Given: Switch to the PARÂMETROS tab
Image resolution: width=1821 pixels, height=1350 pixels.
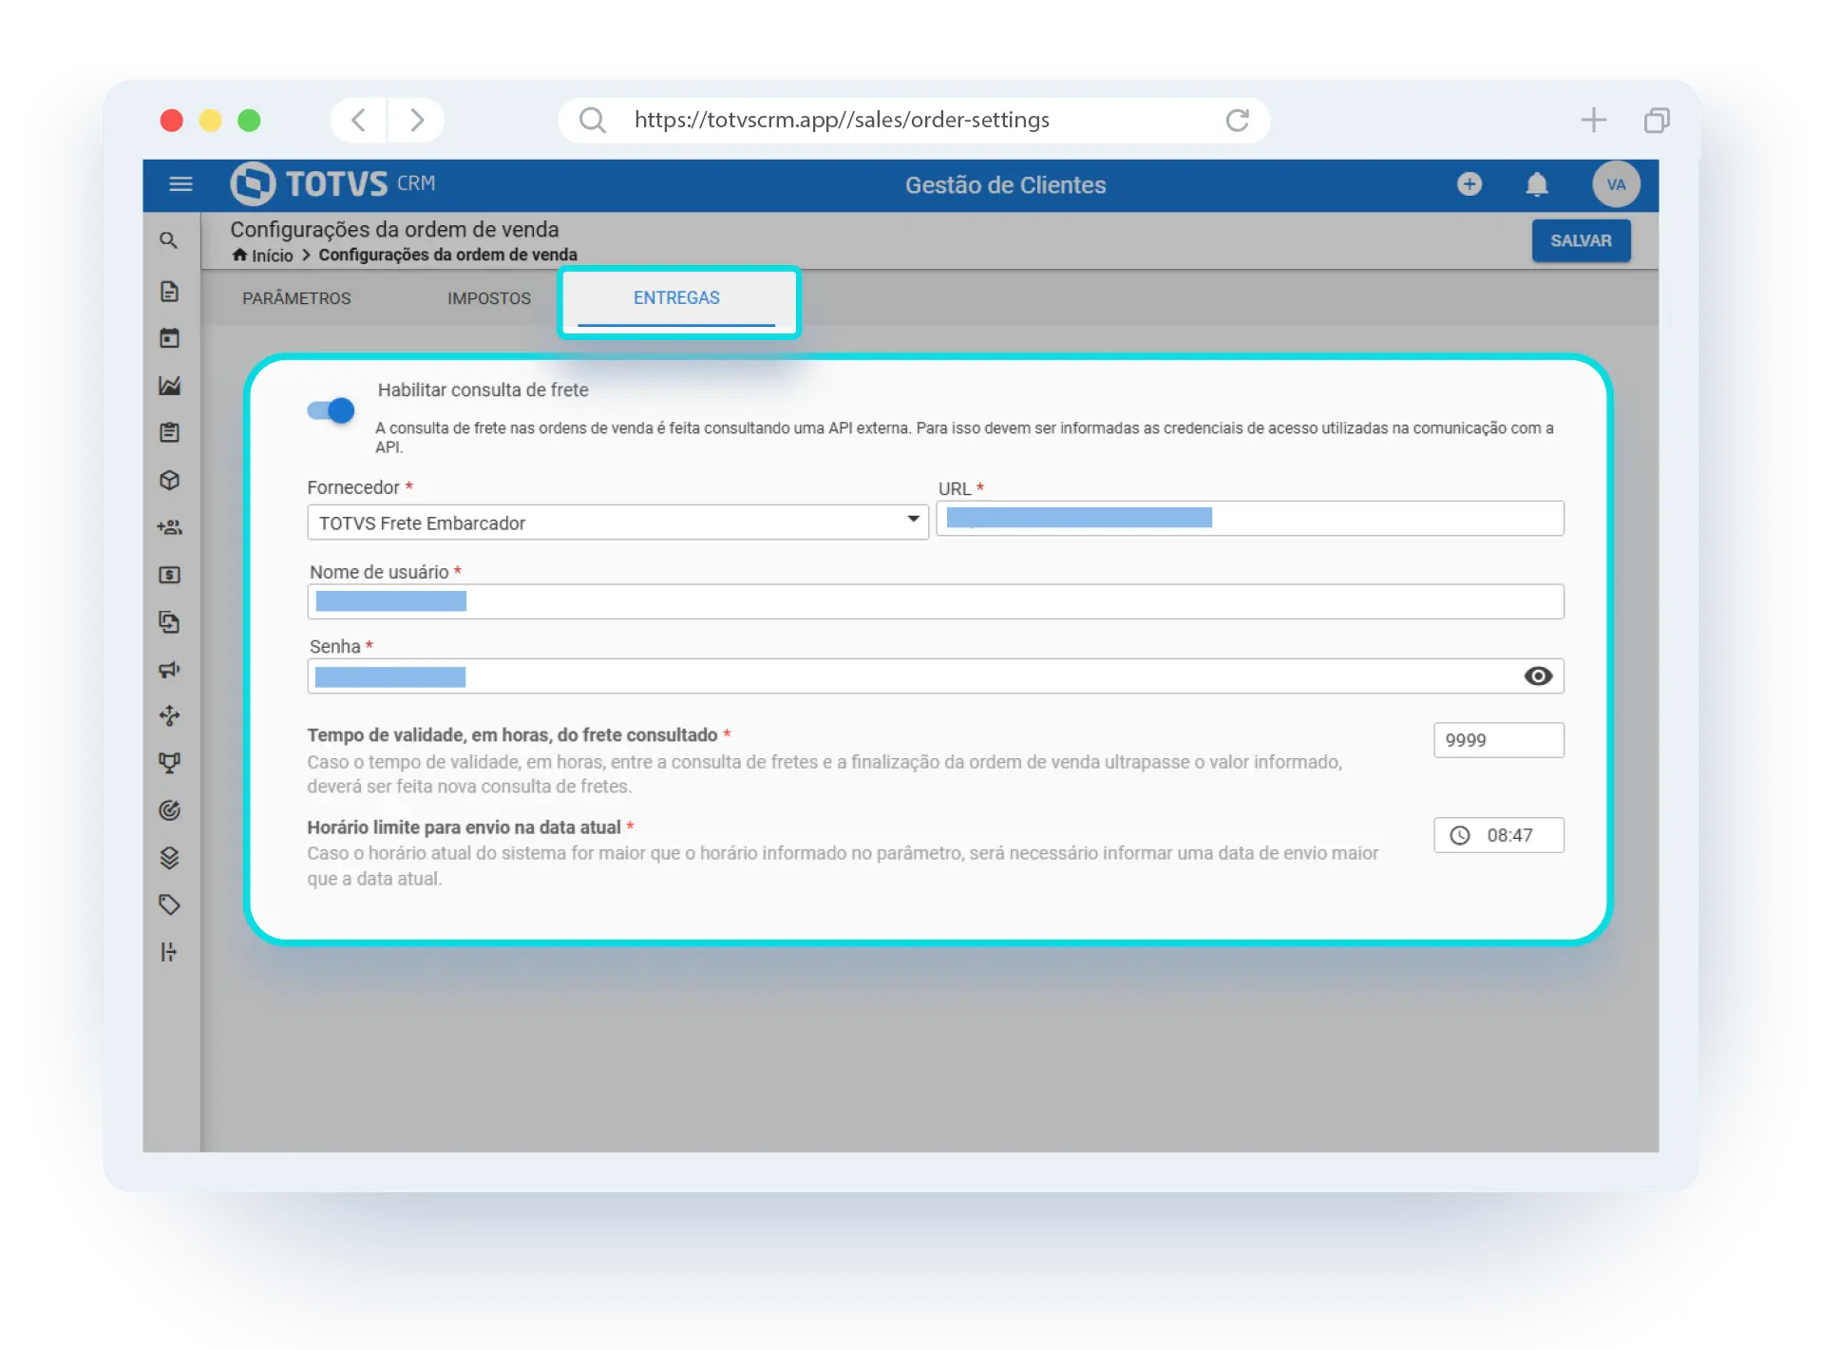Looking at the screenshot, I should 296,298.
